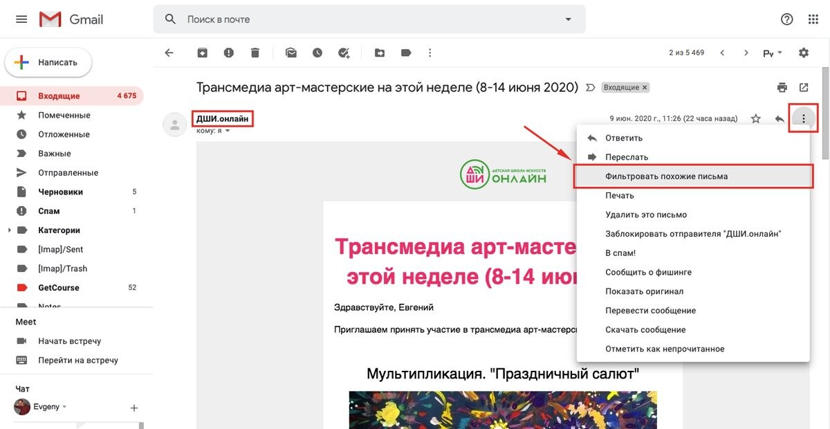Start new chat plus icon
The image size is (830, 429).
coord(134,408)
